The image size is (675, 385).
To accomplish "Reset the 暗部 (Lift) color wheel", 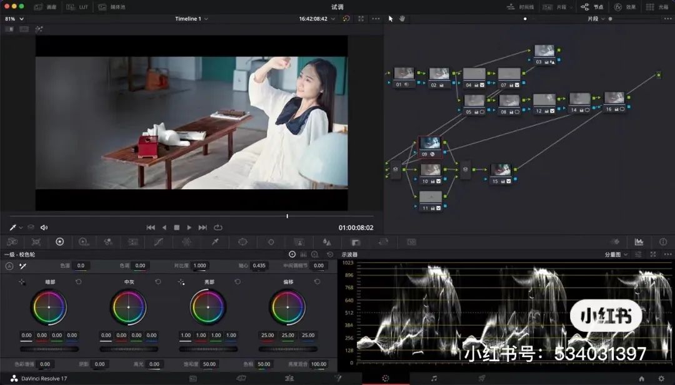I will pyautogui.click(x=78, y=282).
